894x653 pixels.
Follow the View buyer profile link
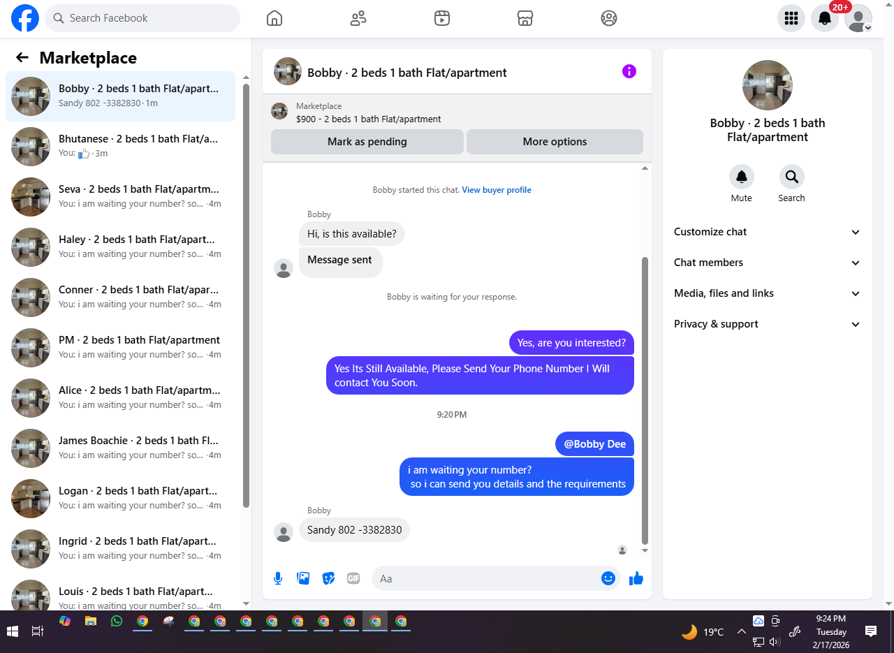(x=497, y=190)
